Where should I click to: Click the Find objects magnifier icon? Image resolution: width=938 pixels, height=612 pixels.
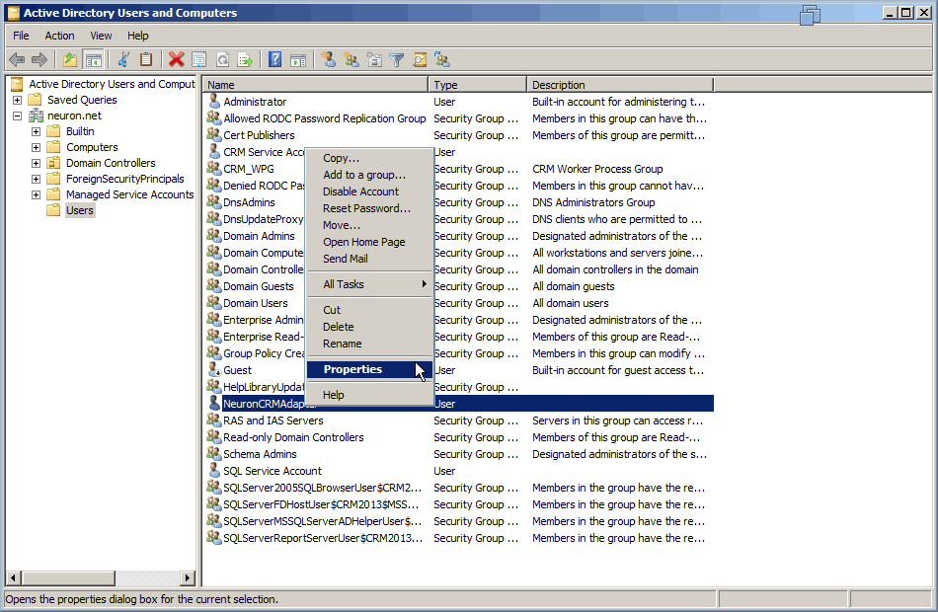420,60
